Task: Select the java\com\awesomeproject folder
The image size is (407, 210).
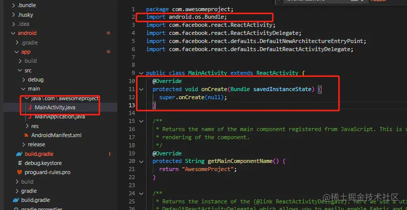Action: 65,99
